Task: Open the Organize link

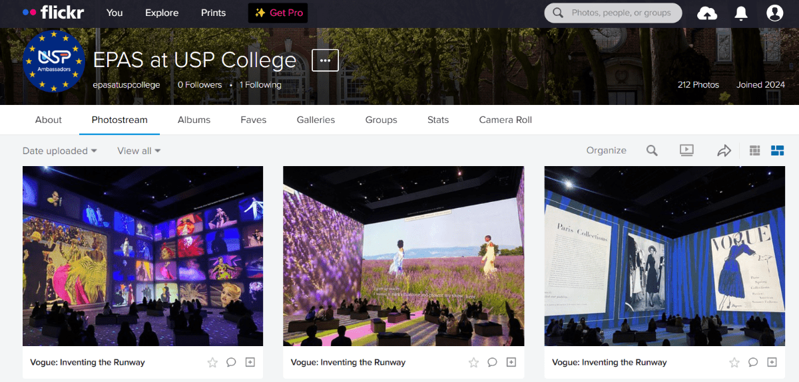Action: click(606, 151)
